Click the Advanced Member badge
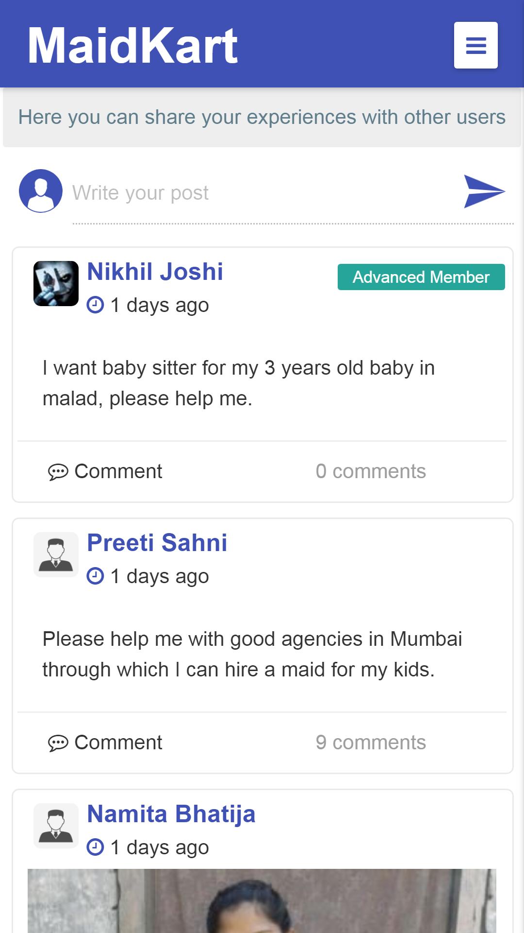The width and height of the screenshot is (524, 933). 421,277
